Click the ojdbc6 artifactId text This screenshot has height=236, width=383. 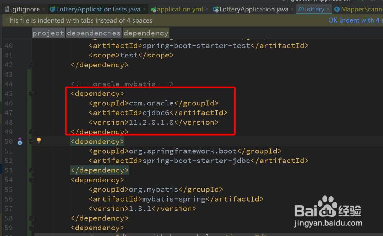[156, 113]
